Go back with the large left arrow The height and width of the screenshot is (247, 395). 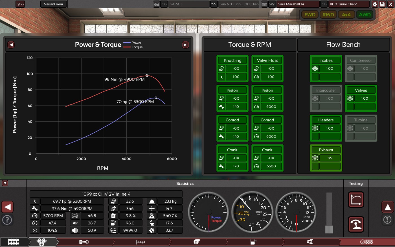[8, 207]
